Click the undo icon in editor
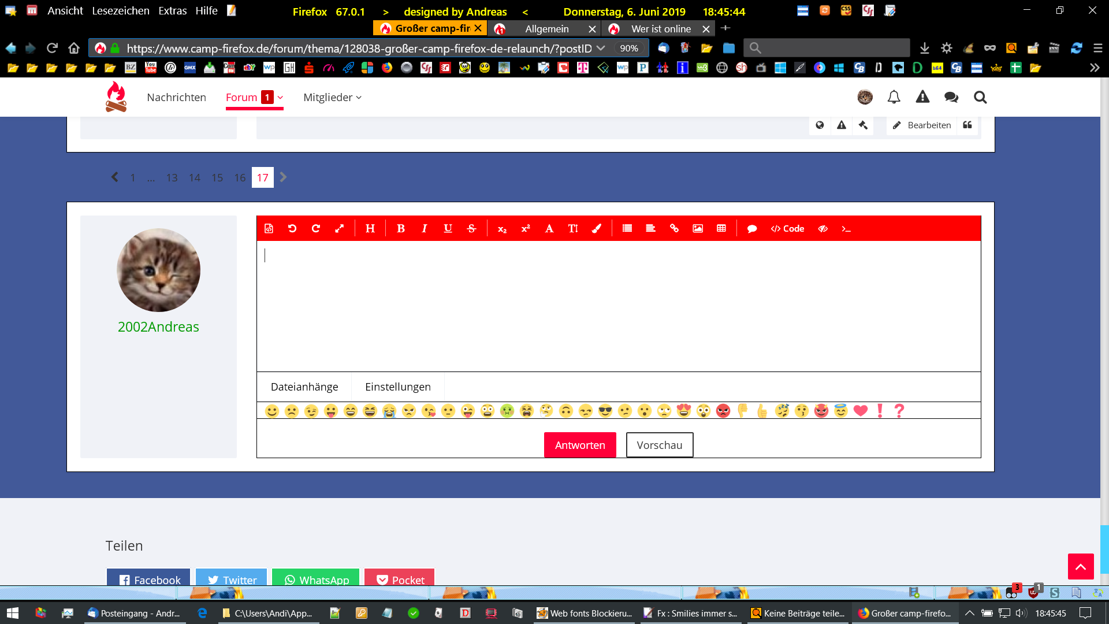This screenshot has width=1109, height=624. (292, 229)
